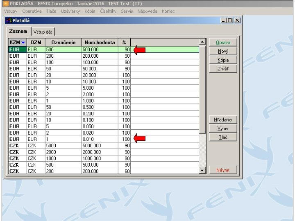Select the EUR row with value 0.010
Viewport: 295px width, 221px height.
tap(104, 139)
